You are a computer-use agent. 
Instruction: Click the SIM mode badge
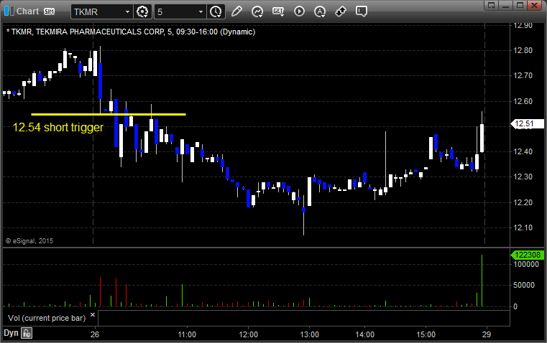pyautogui.click(x=49, y=11)
